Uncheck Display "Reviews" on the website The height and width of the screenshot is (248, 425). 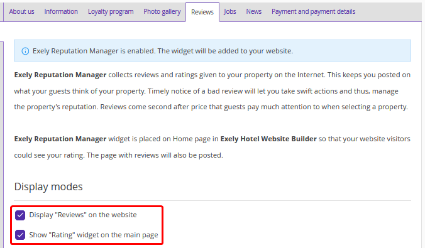20,215
